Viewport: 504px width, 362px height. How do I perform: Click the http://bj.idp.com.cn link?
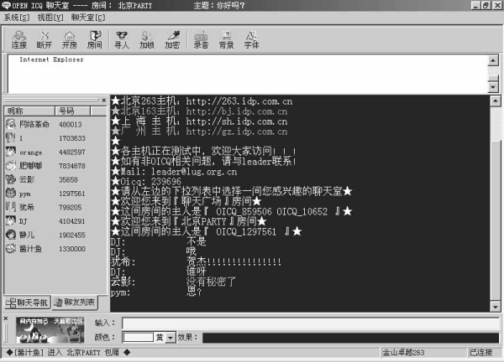(237, 111)
